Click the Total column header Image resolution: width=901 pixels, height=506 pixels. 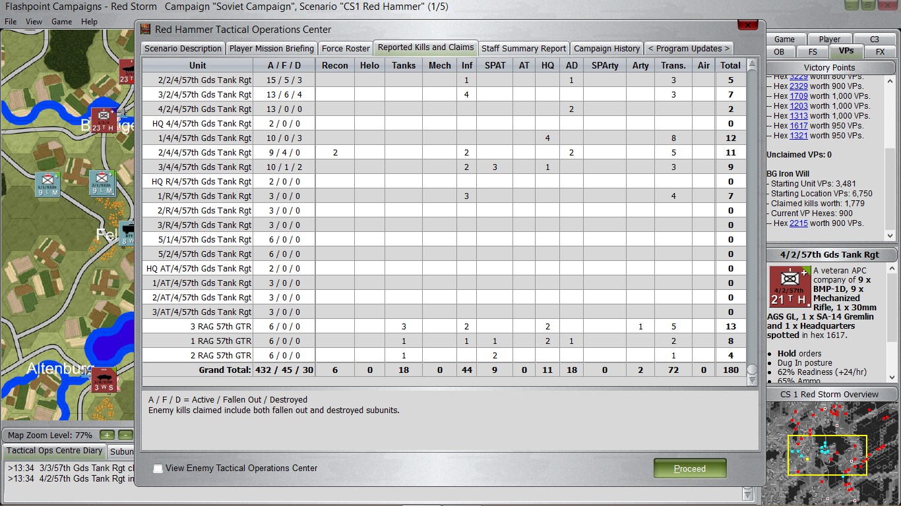[730, 65]
